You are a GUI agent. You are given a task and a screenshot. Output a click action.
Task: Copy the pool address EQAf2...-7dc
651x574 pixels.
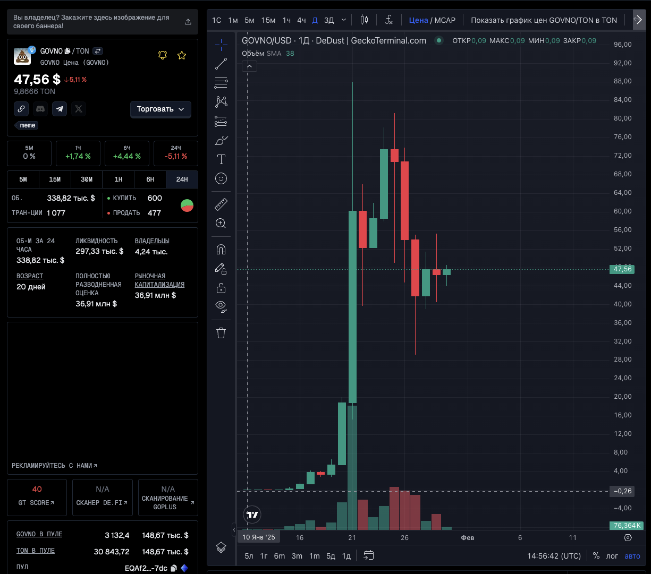[173, 568]
